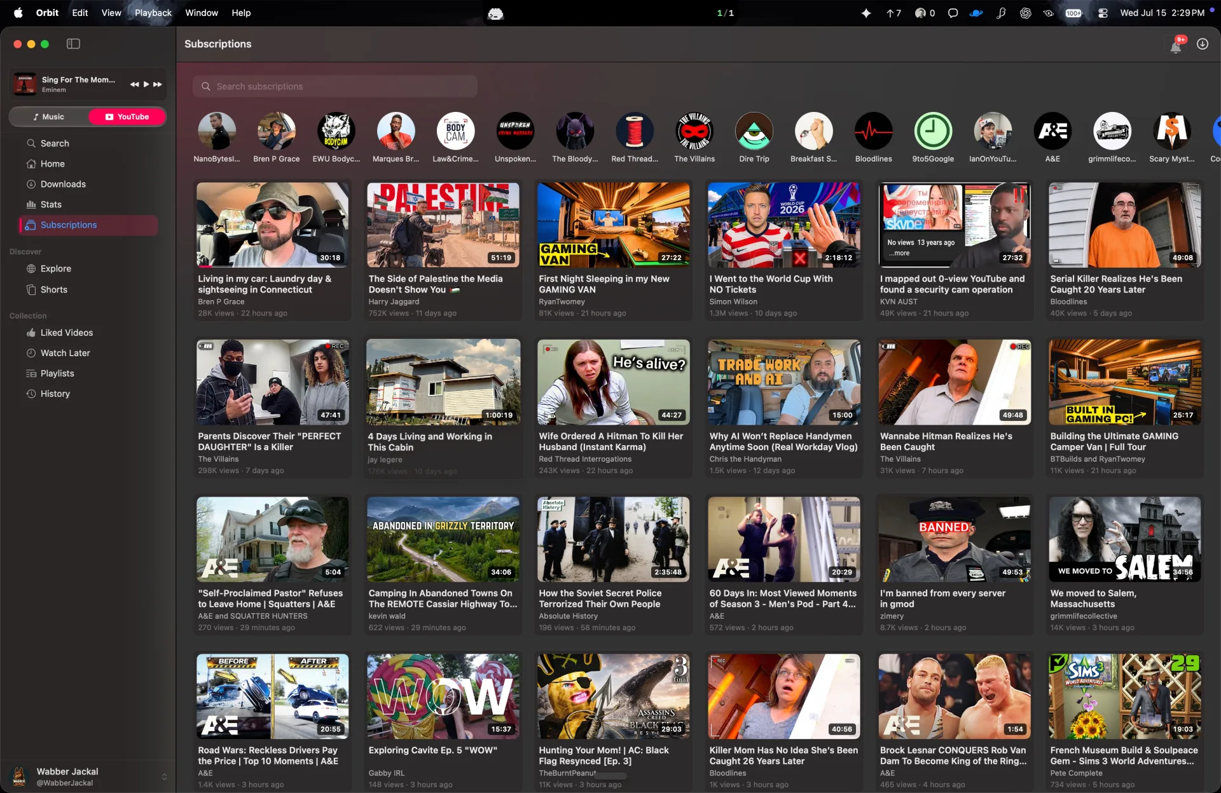The image size is (1221, 793).
Task: Select Subscriptions in sidebar
Action: (88, 225)
